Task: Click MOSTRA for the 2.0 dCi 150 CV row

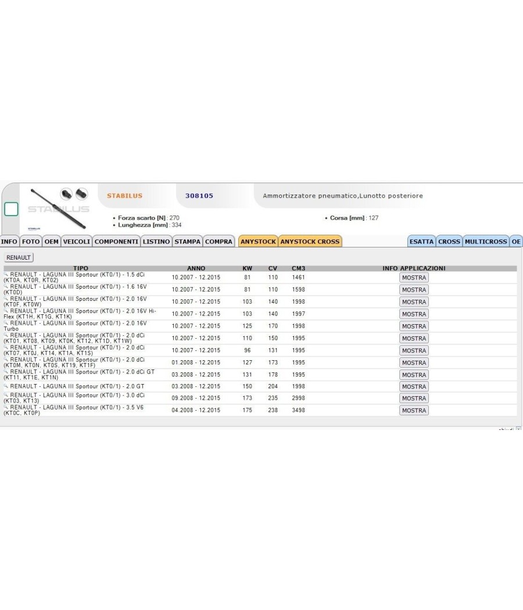Action: click(414, 339)
